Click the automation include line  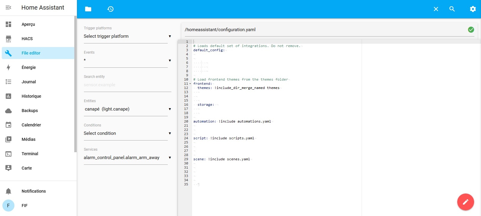(x=232, y=121)
